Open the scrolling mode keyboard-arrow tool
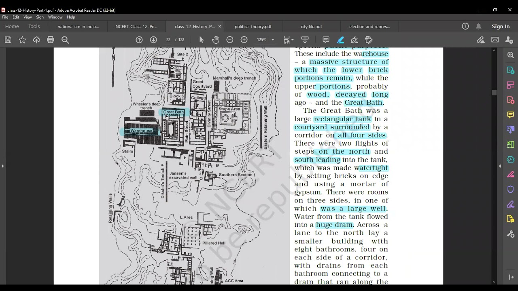 (305, 40)
